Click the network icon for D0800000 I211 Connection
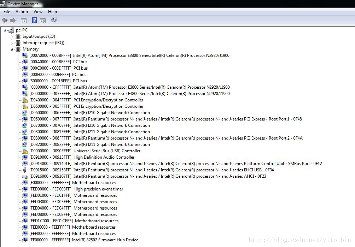355x247 pixels. pos(25,132)
